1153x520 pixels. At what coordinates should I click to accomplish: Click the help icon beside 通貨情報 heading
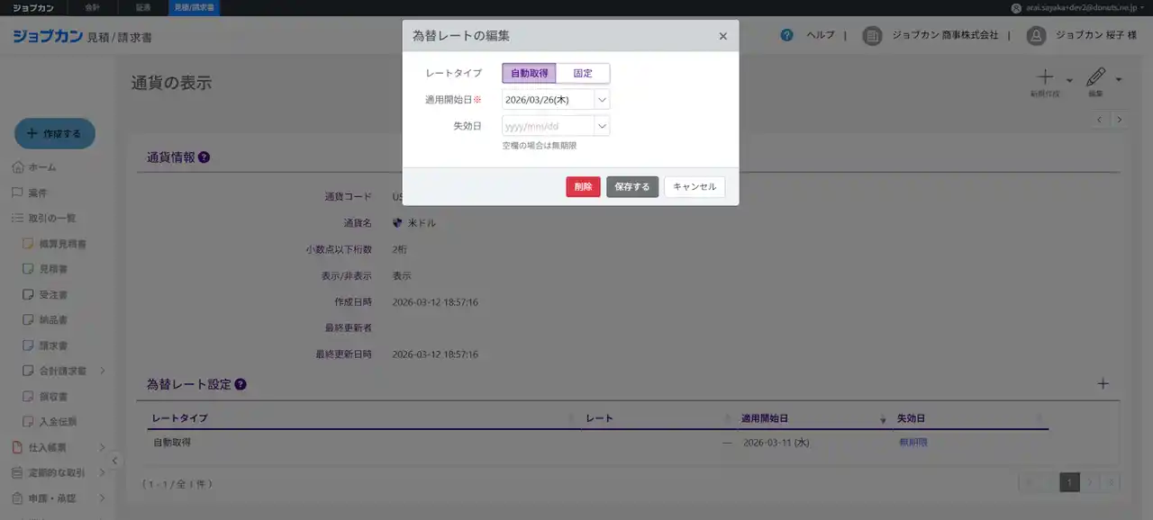204,157
